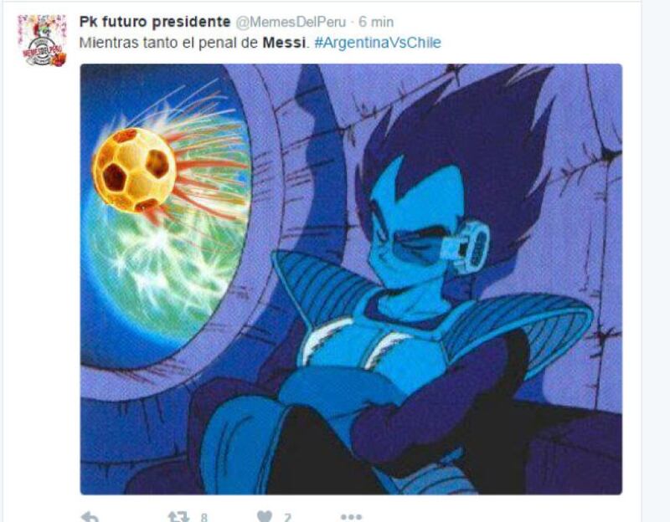The height and width of the screenshot is (522, 670).
Task: Click the reply arrow icon below the tweet
Action: coord(90,516)
